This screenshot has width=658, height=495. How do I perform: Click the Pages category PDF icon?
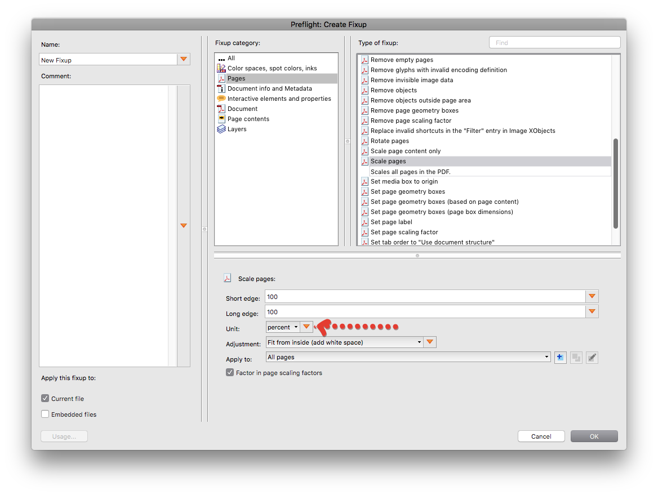click(221, 78)
